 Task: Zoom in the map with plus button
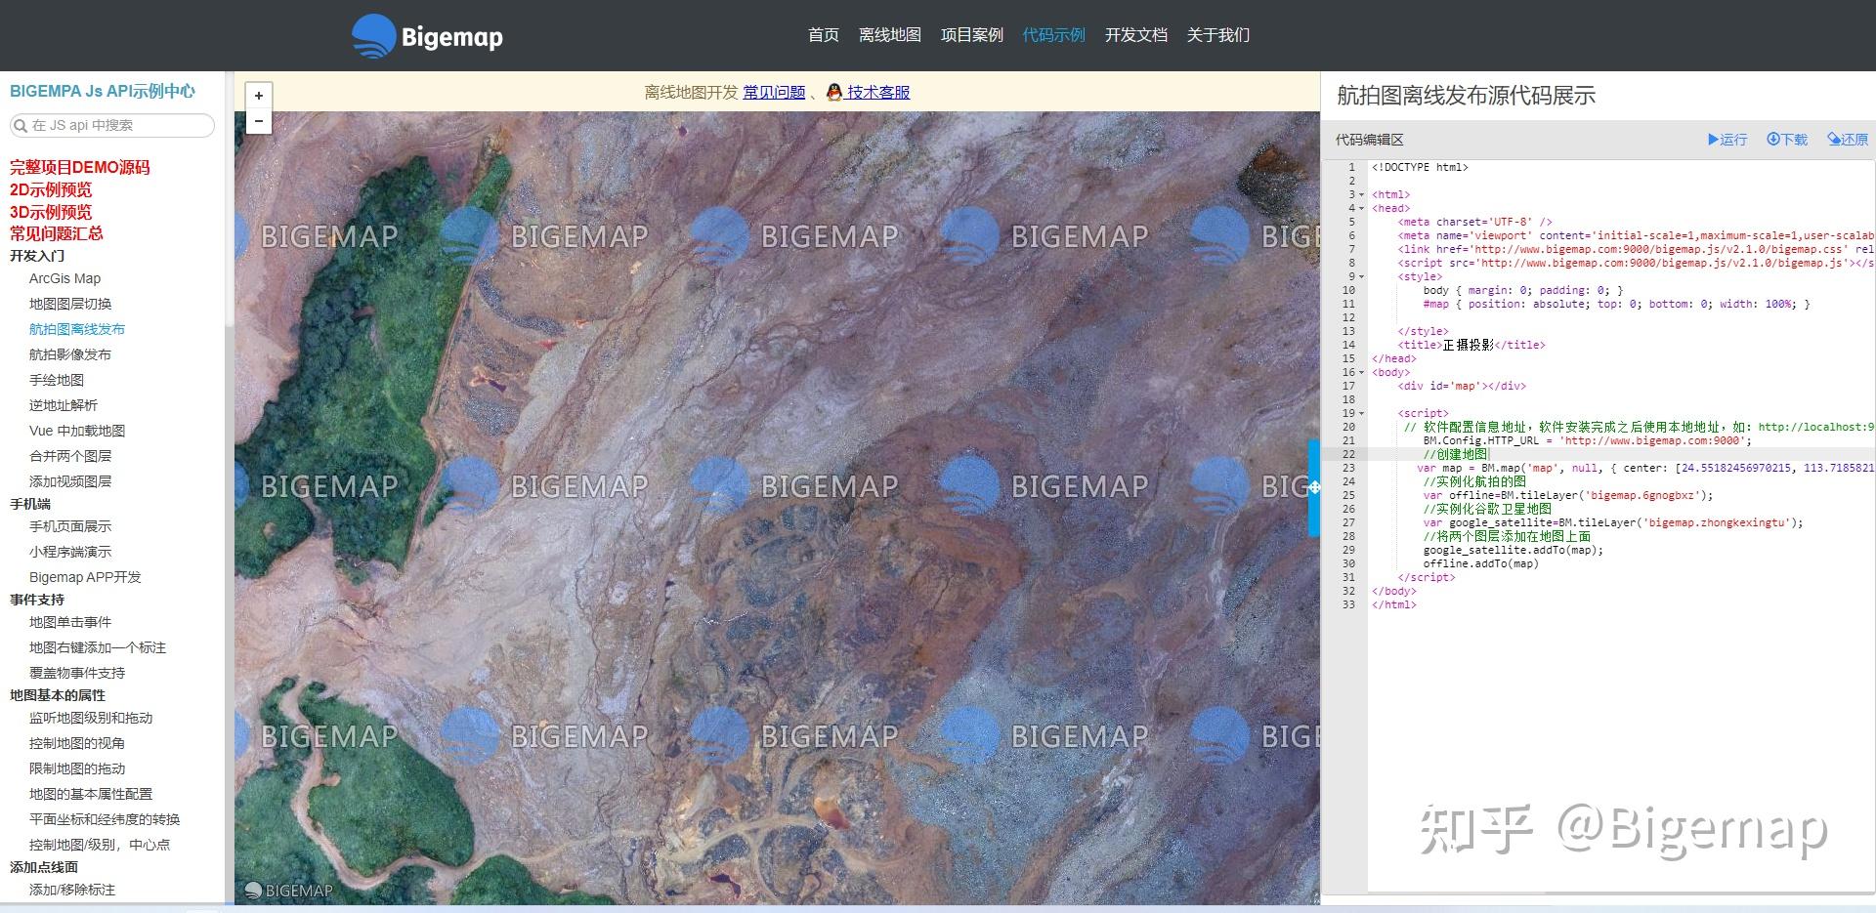pos(258,96)
